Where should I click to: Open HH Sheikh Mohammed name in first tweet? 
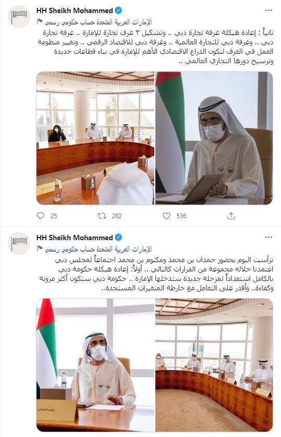pos(75,10)
